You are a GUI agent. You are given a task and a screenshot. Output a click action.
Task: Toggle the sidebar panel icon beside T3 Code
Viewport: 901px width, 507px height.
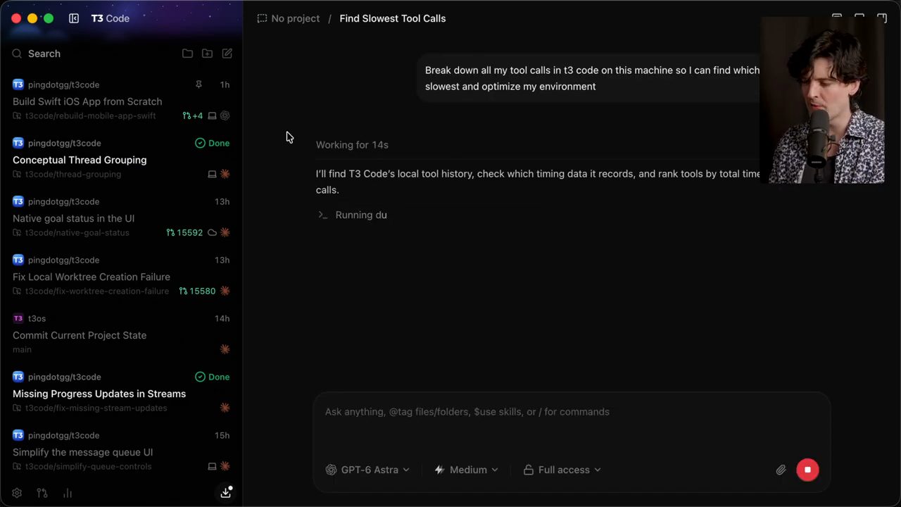pyautogui.click(x=74, y=18)
